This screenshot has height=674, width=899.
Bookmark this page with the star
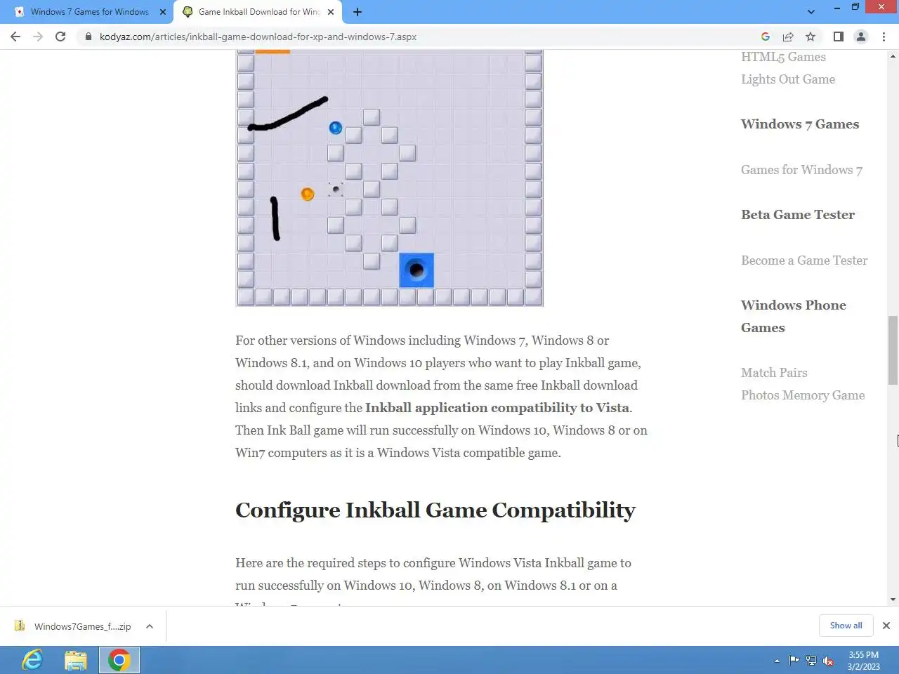coord(811,37)
